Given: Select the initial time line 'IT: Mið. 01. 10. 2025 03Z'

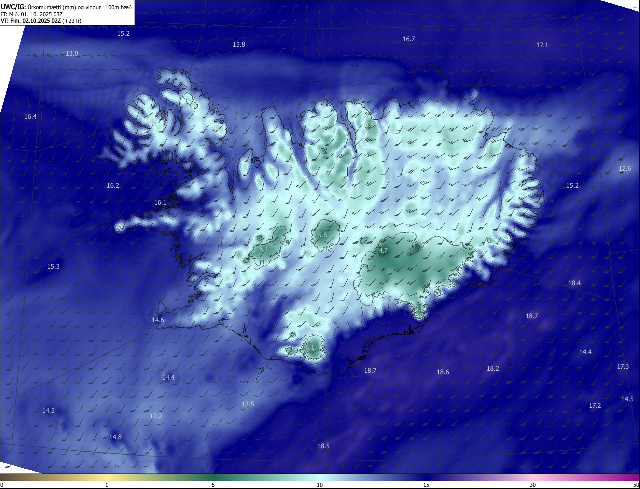Looking at the screenshot, I should click(33, 14).
